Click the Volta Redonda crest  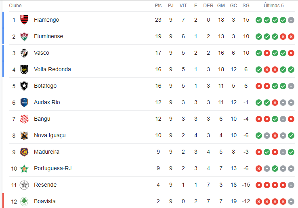tap(24, 69)
